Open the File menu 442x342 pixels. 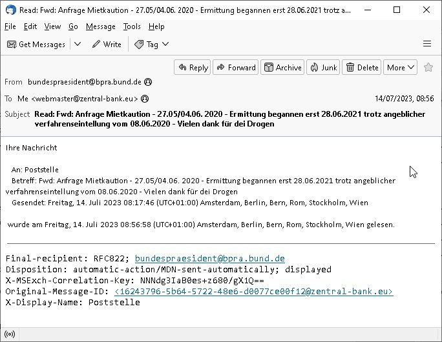pyautogui.click(x=10, y=26)
